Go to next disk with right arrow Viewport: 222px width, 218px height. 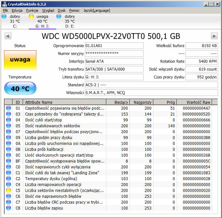coord(214,36)
